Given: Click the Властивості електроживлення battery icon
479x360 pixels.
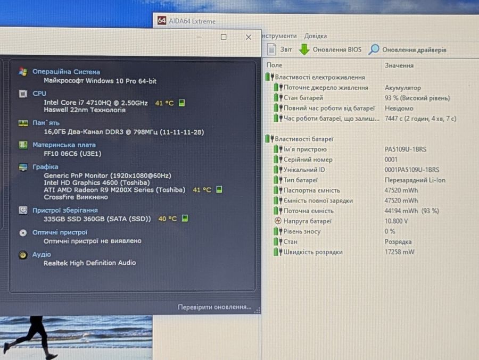Looking at the screenshot, I should (x=269, y=77).
